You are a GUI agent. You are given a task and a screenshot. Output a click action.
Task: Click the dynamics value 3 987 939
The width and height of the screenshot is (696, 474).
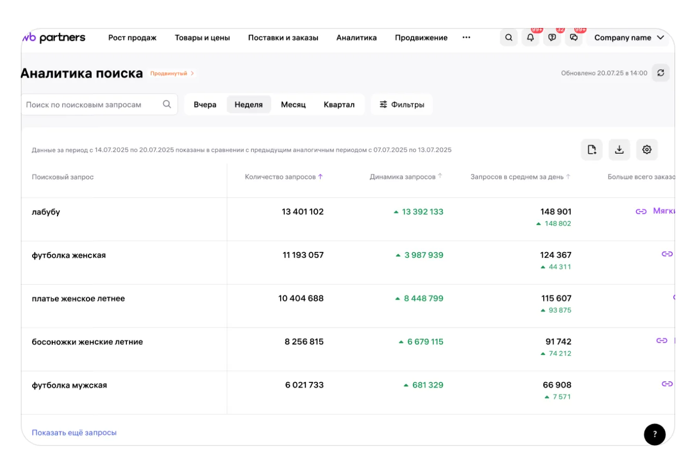pyautogui.click(x=424, y=255)
